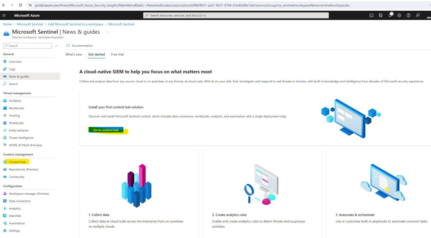Open the Workbooks section
431x238 pixels.
[17, 108]
